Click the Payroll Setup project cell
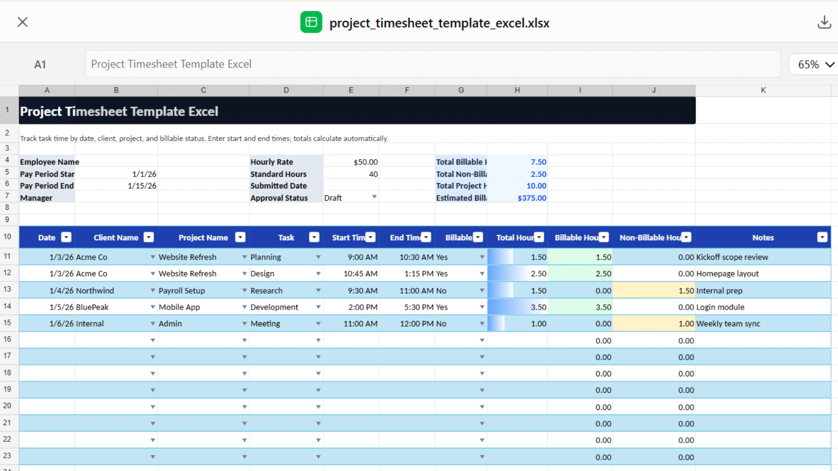The image size is (838, 471). pos(203,290)
